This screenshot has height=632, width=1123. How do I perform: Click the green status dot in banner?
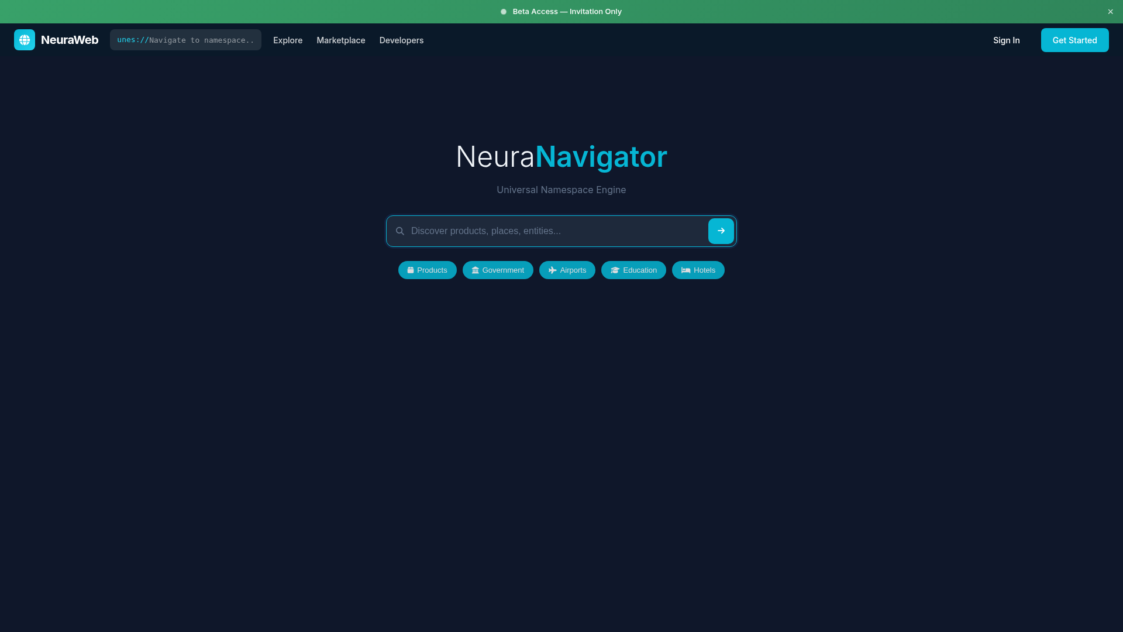coord(504,12)
